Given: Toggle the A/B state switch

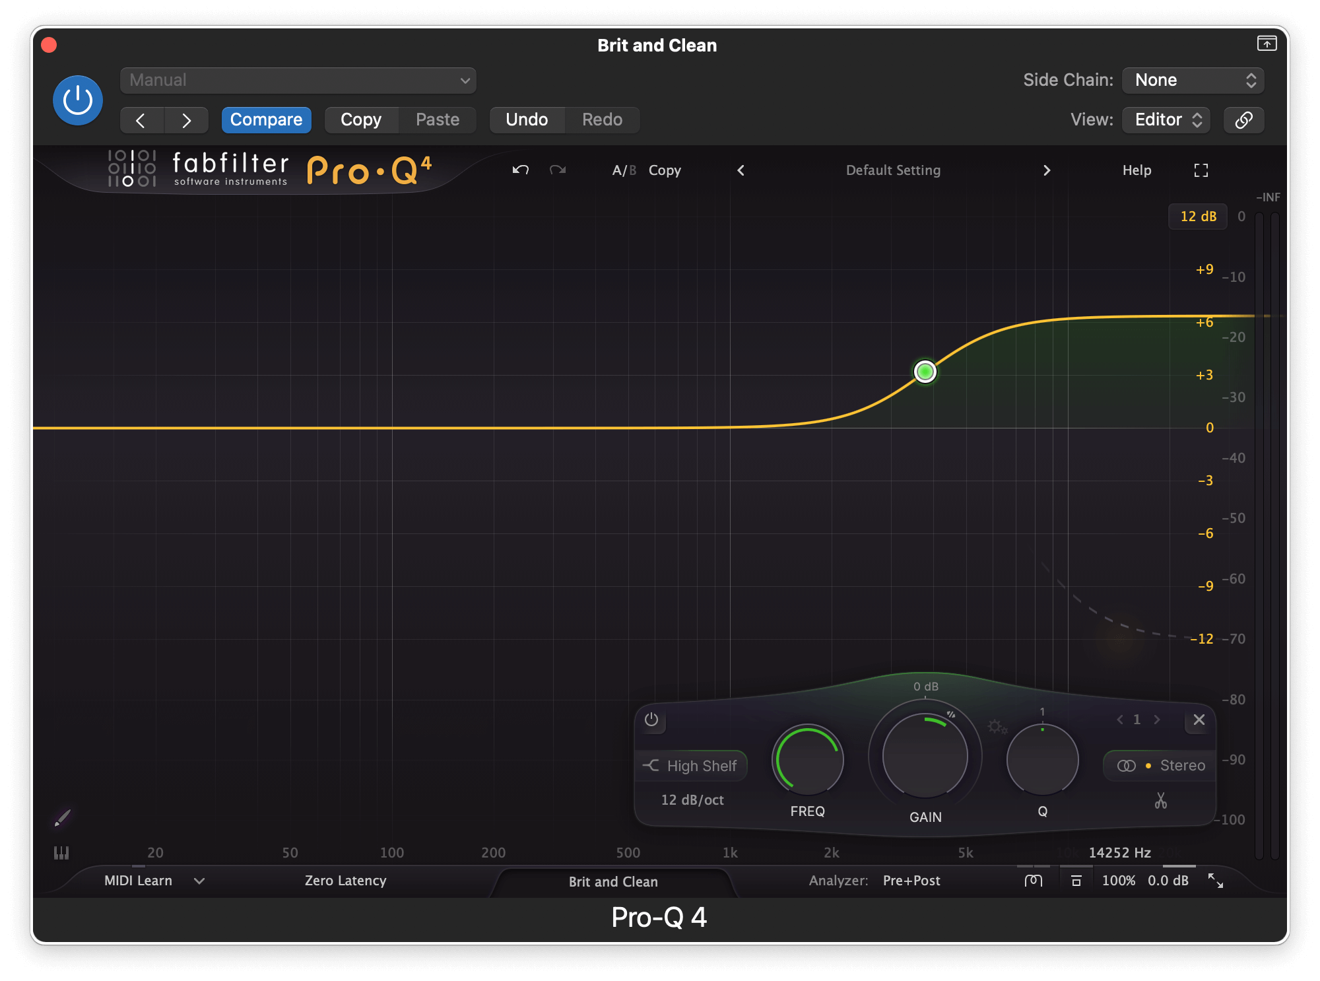Looking at the screenshot, I should [624, 170].
